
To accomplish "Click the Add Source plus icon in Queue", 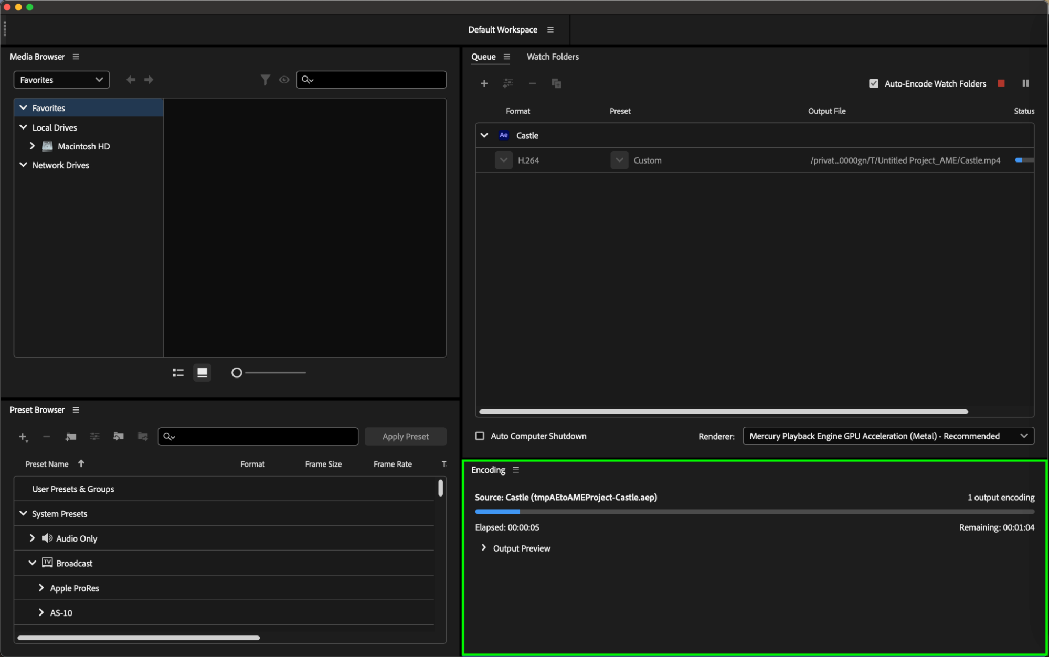I will [x=484, y=83].
